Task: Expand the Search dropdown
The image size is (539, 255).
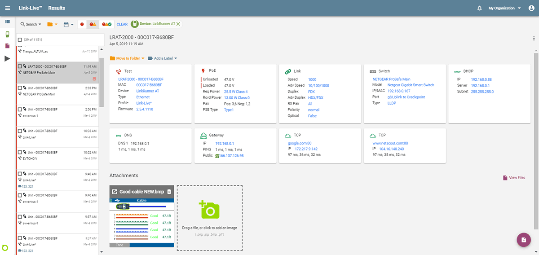Action: [x=31, y=24]
